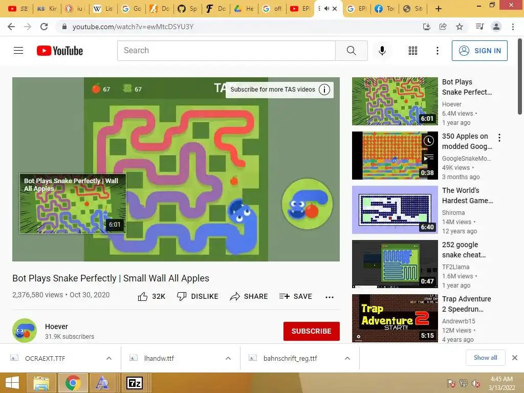Save the video to a playlist
The image size is (524, 393).
[x=295, y=296]
